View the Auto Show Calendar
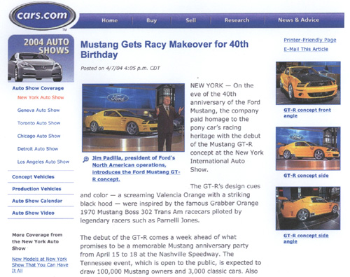The height and width of the screenshot is (277, 350). point(37,201)
